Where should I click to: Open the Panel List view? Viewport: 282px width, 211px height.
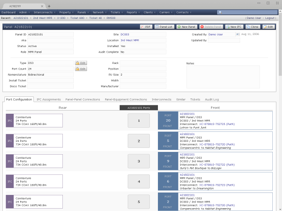(164, 27)
